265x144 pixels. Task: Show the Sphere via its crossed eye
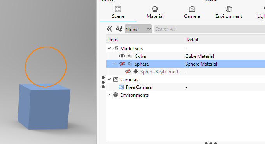tap(122, 64)
